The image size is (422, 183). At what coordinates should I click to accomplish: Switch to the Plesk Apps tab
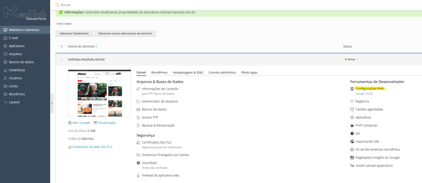point(249,72)
